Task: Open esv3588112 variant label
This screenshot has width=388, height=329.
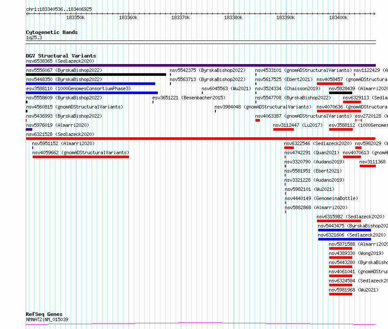Action: (358, 125)
